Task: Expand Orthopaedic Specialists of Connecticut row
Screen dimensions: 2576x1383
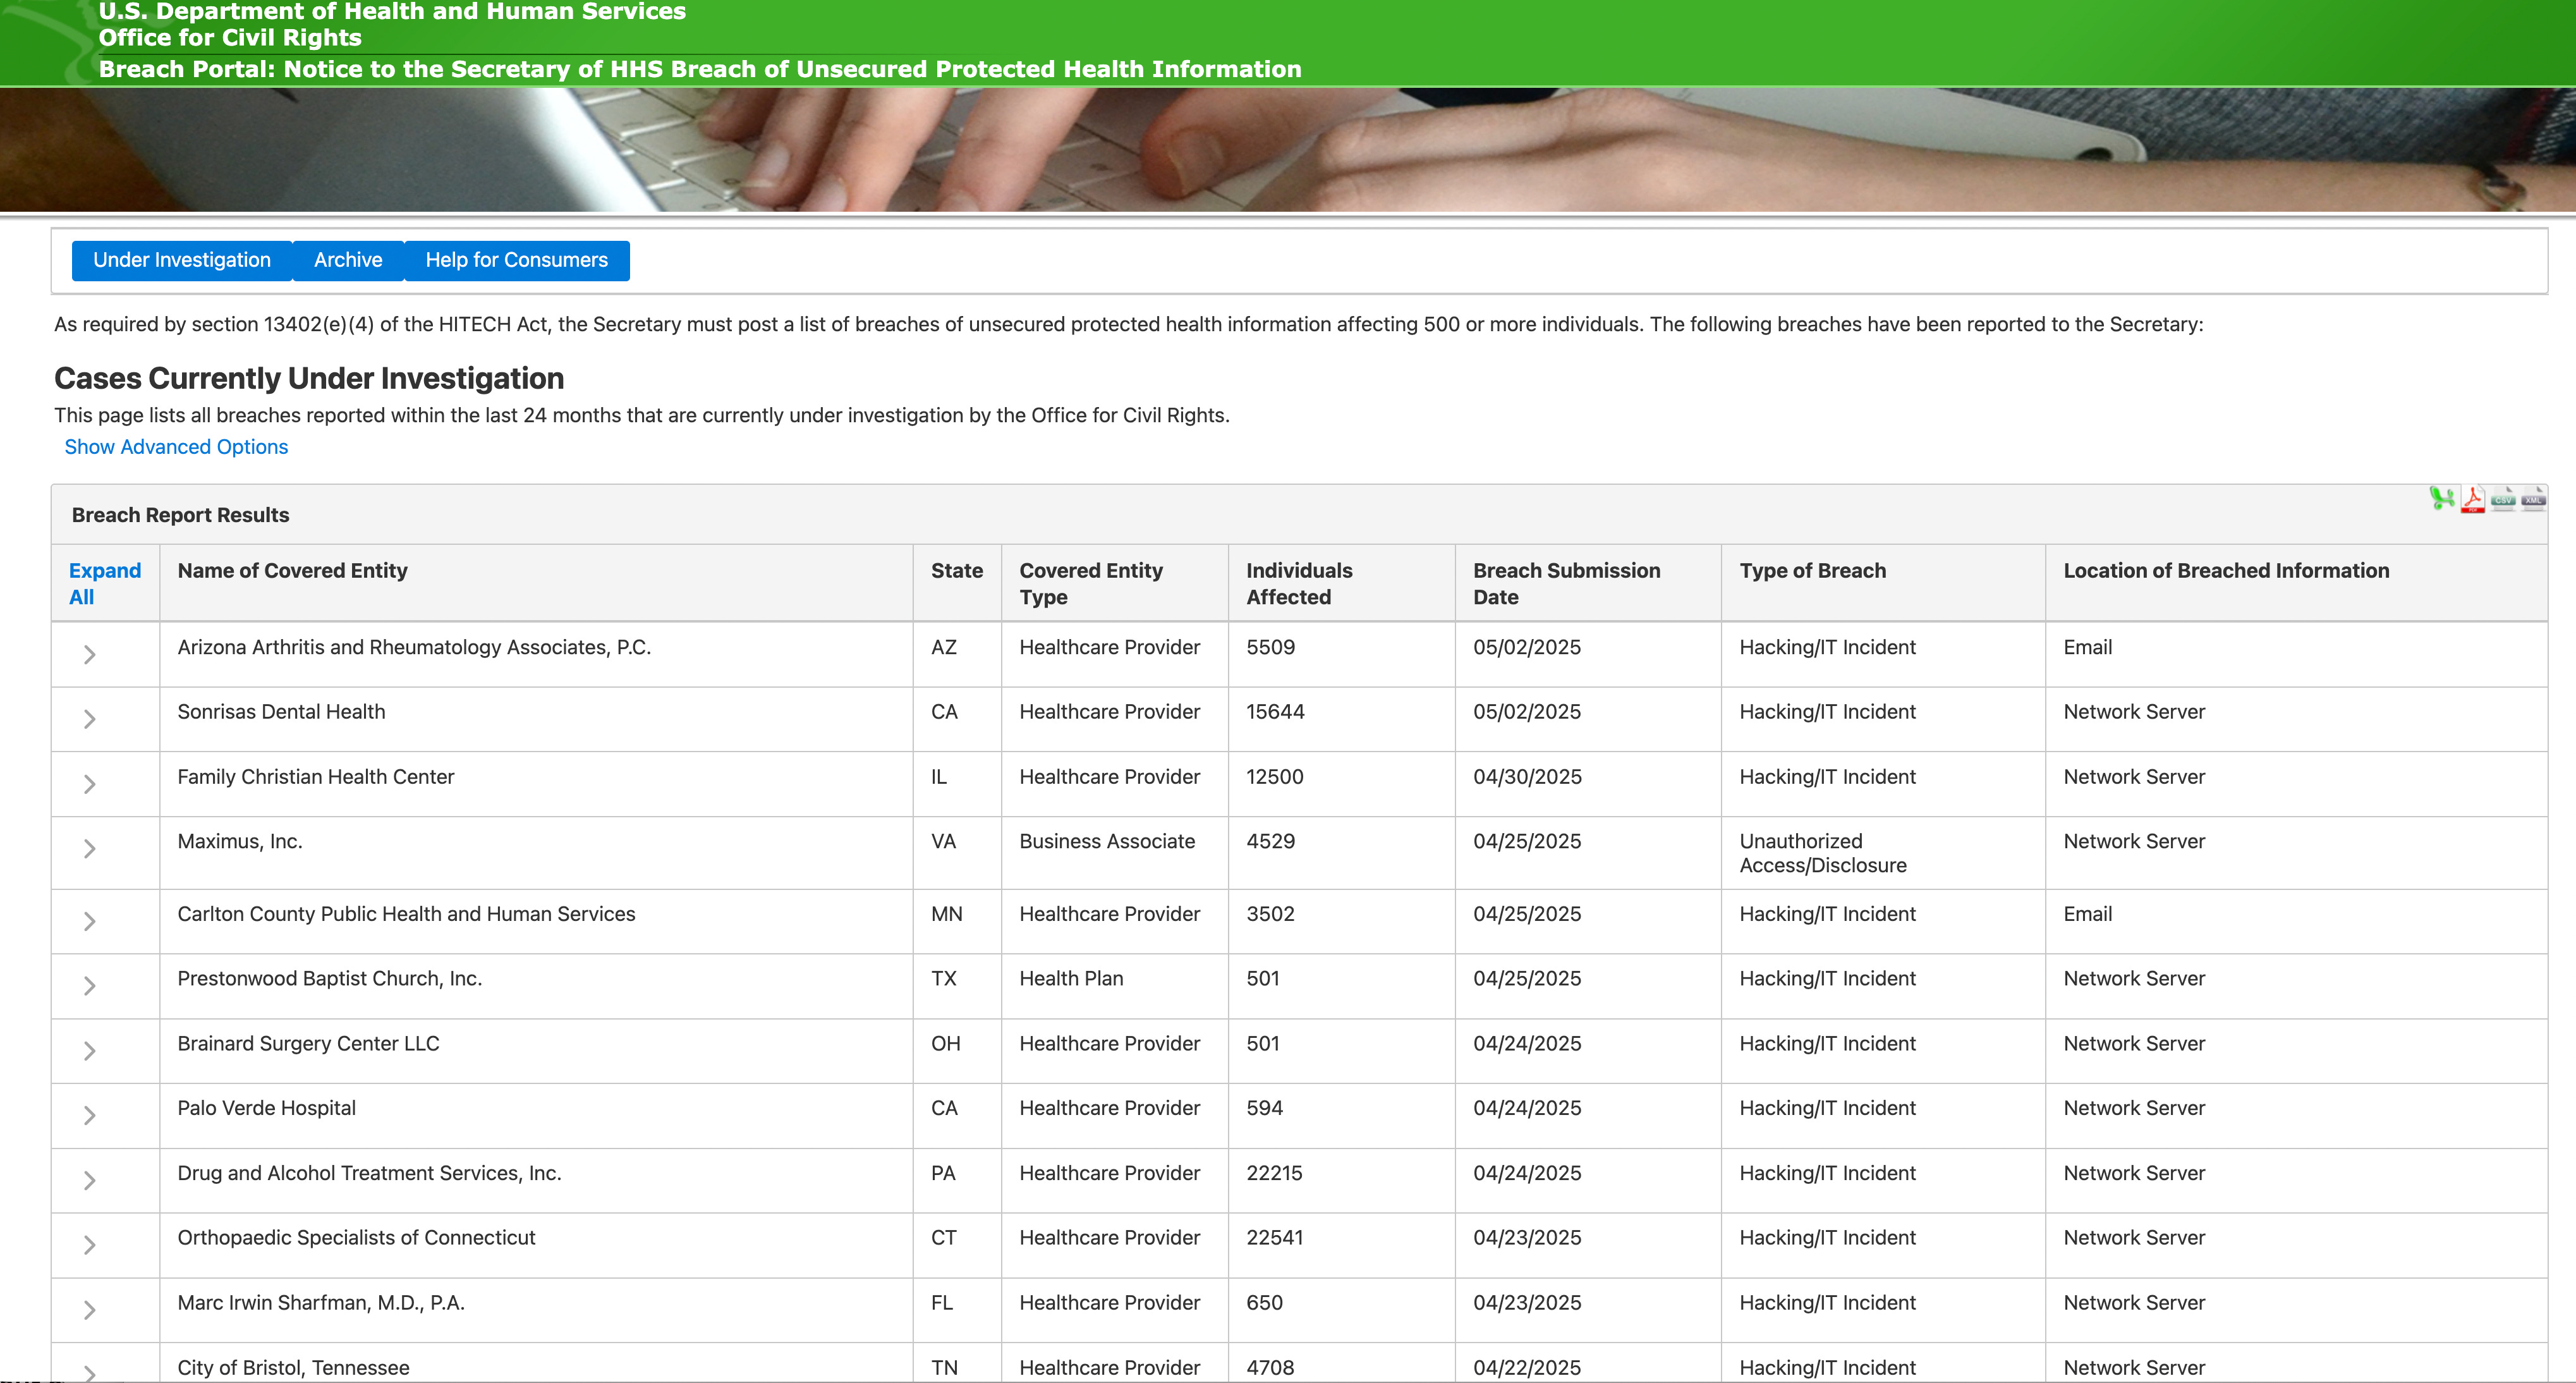Action: (89, 1245)
